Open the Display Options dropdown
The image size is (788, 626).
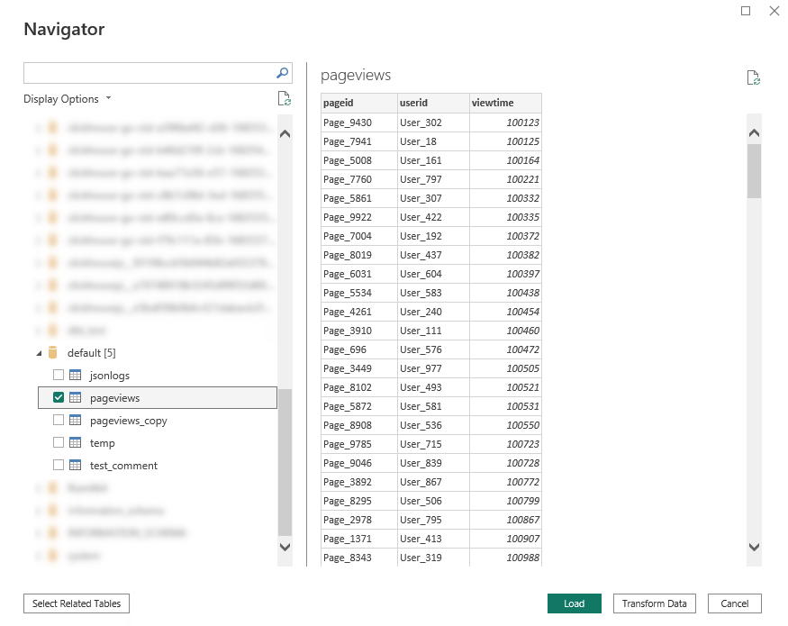pos(68,99)
